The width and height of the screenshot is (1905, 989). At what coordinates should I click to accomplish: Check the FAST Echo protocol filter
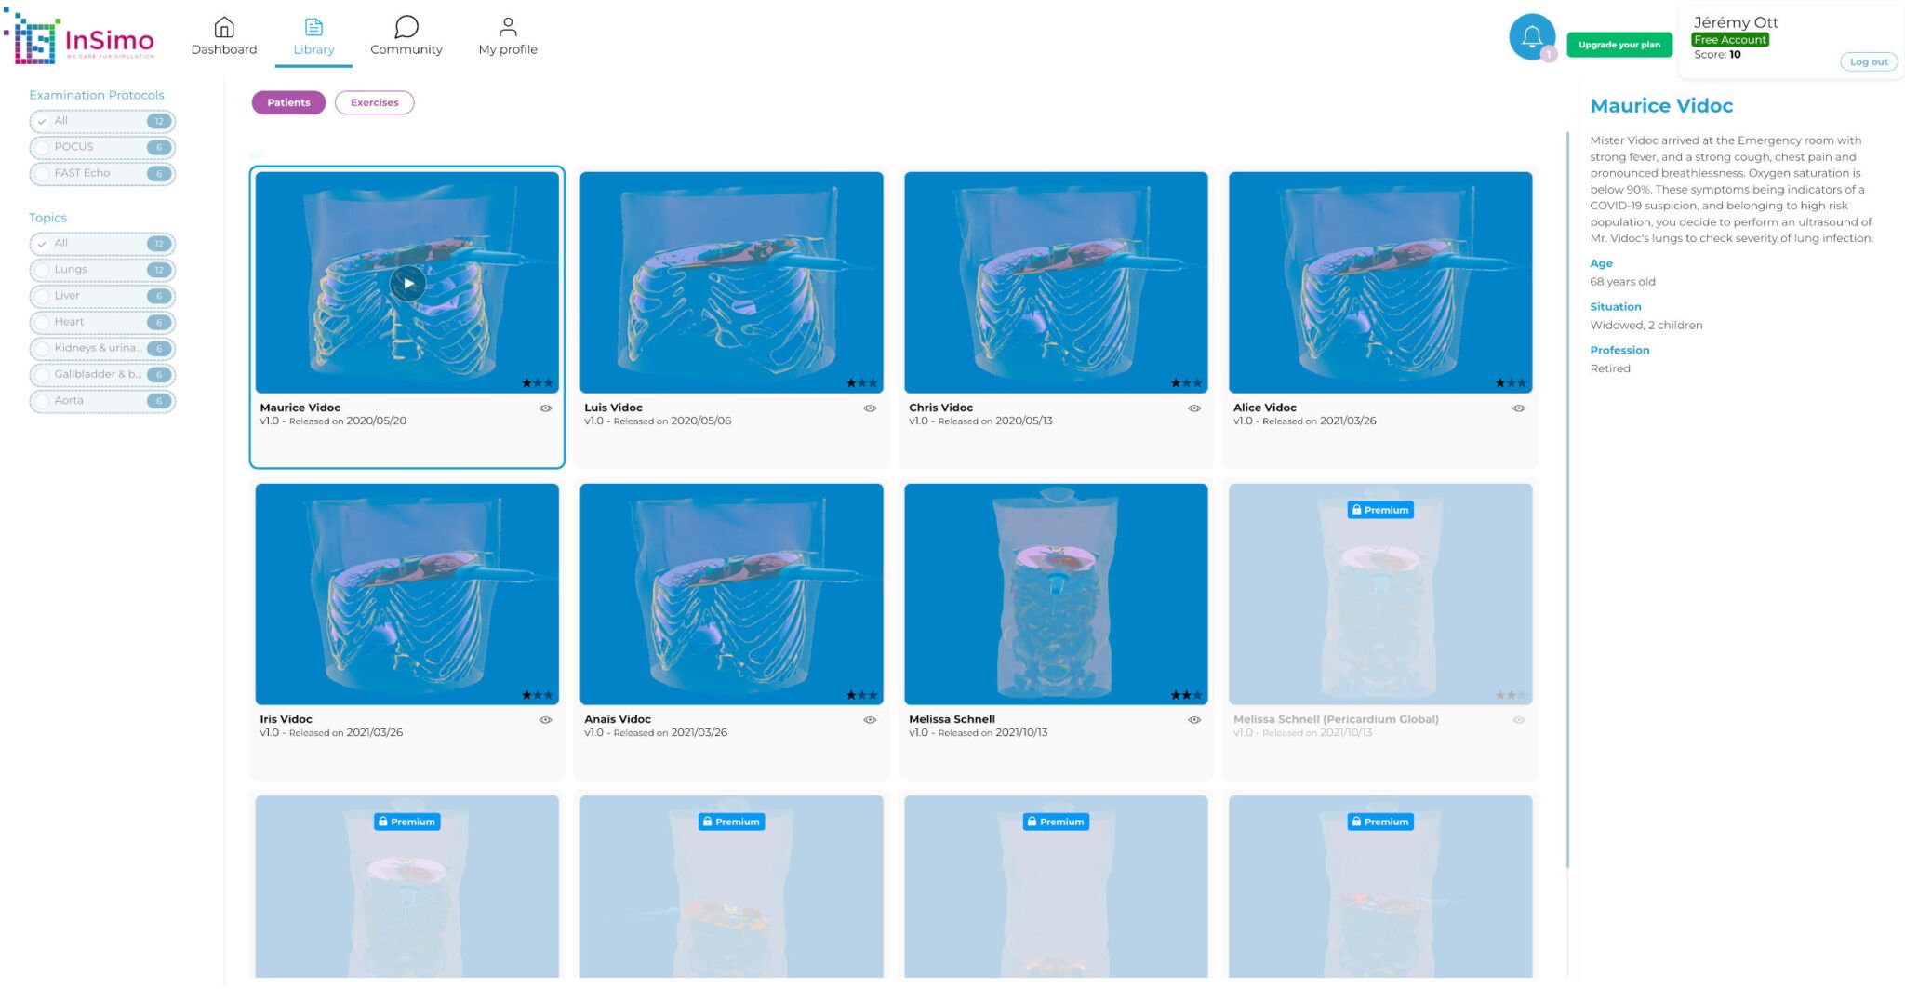(x=42, y=173)
